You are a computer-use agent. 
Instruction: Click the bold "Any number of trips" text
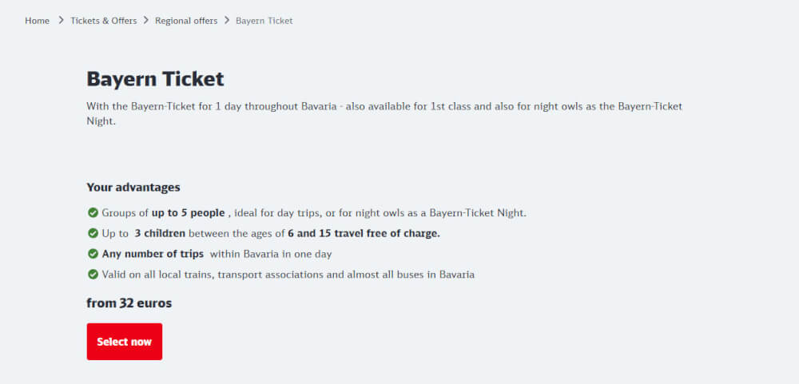[153, 254]
